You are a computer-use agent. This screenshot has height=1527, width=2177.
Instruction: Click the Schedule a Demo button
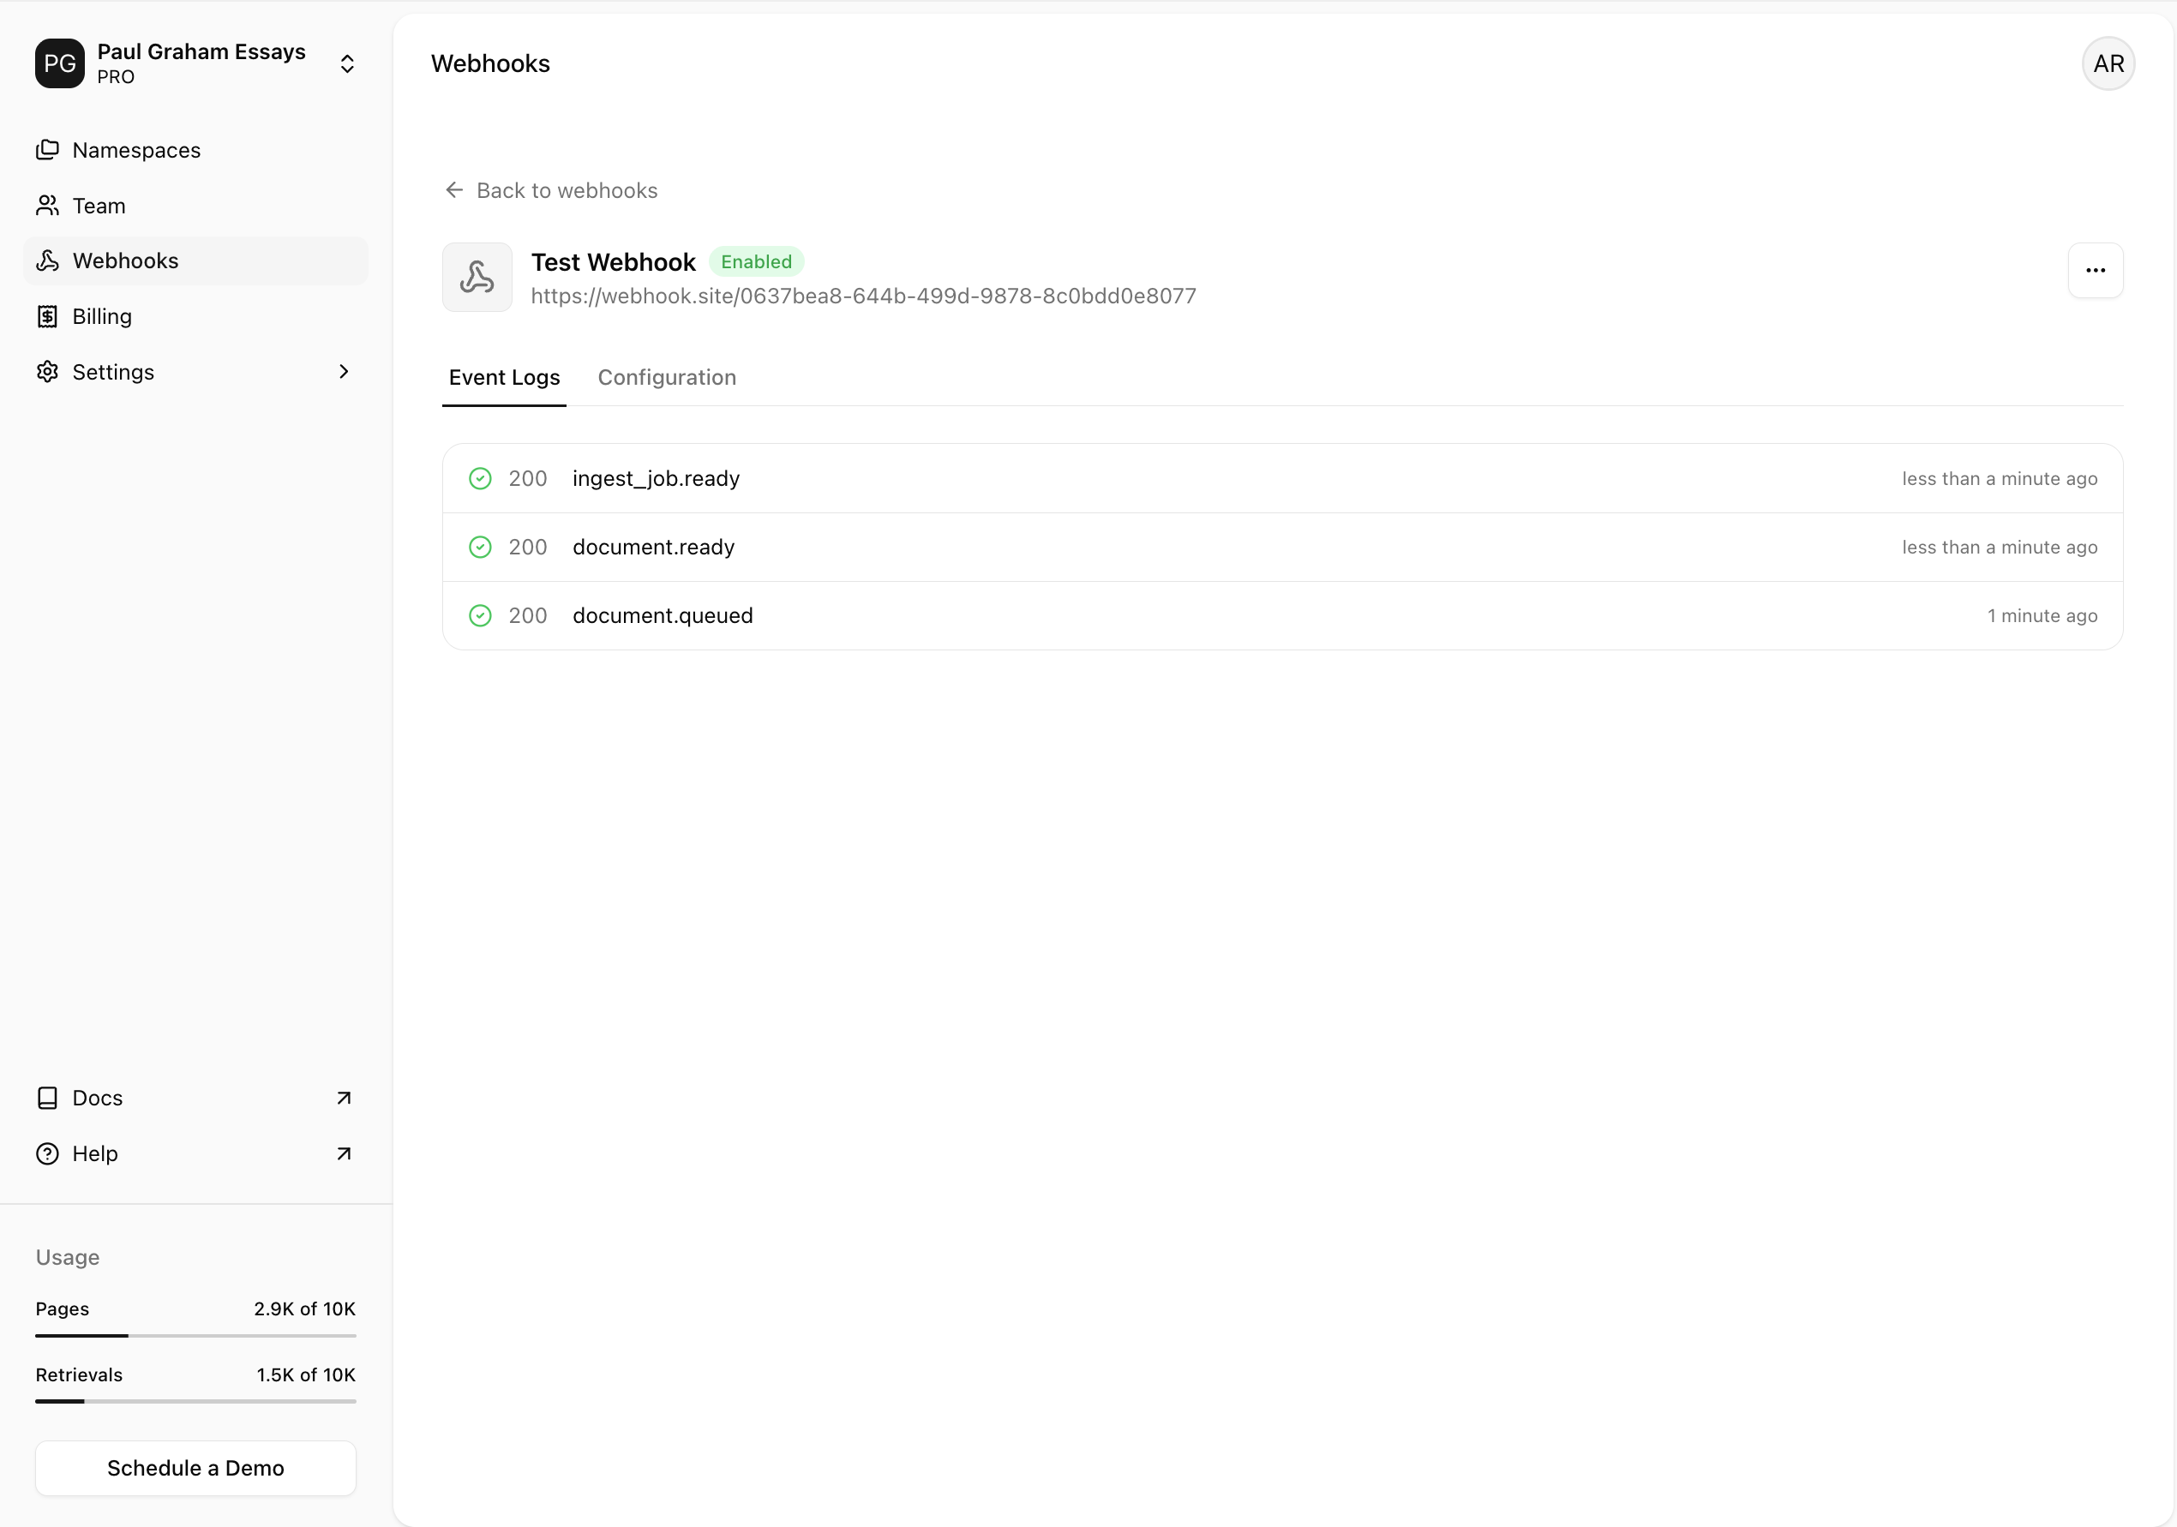(195, 1467)
